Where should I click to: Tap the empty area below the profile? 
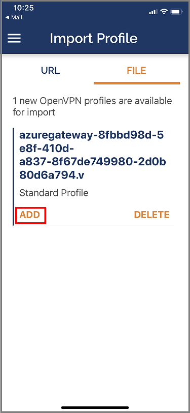(x=95, y=313)
